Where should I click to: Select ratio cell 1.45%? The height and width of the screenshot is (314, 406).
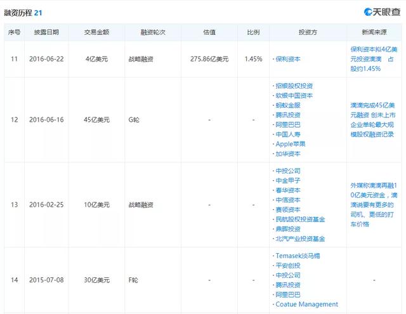point(254,59)
